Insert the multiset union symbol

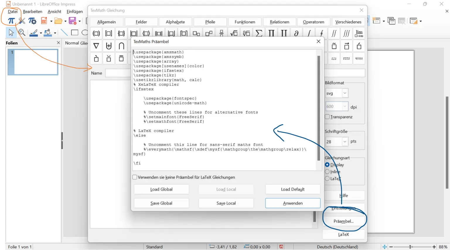coord(109,46)
